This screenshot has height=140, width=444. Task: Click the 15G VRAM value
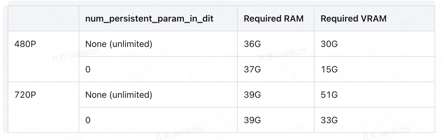pos(329,69)
